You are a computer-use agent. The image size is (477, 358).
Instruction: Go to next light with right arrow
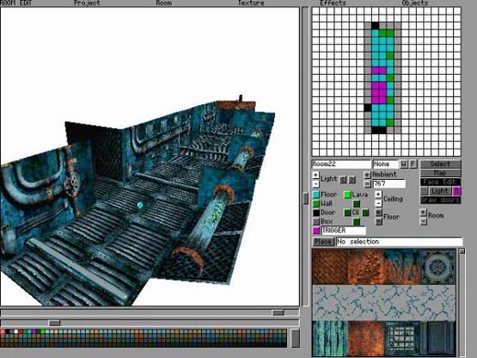[352, 180]
